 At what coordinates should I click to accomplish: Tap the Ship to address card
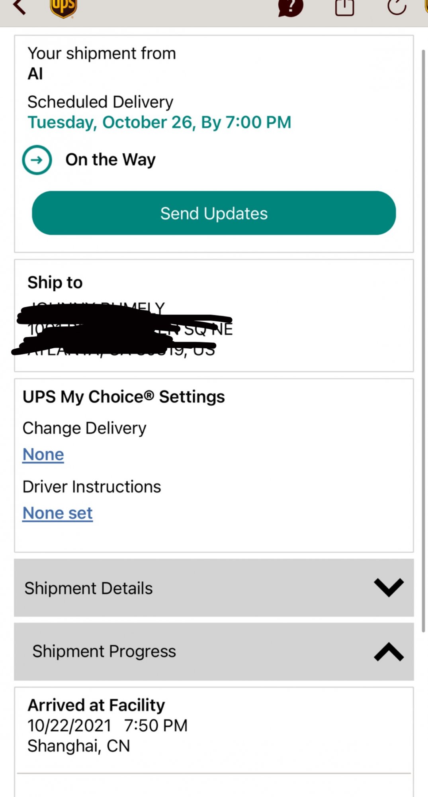[x=214, y=316]
